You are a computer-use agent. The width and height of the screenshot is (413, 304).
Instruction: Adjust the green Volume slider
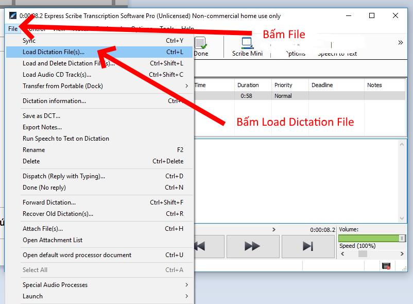[x=372, y=239]
